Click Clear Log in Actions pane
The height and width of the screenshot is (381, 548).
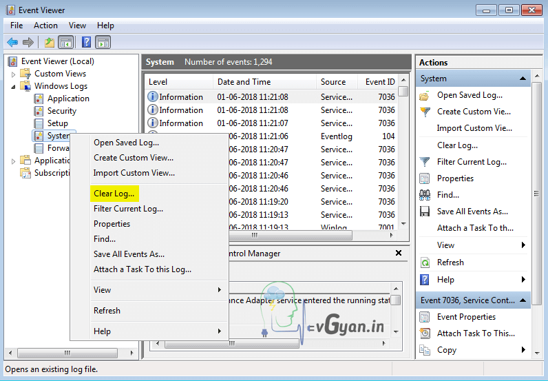click(x=457, y=145)
